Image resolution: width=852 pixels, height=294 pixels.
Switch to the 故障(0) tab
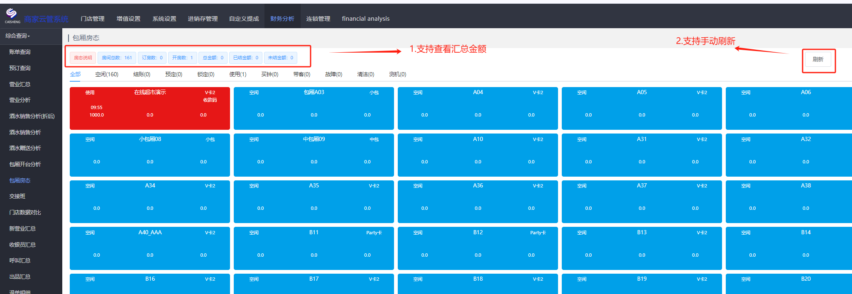(333, 74)
